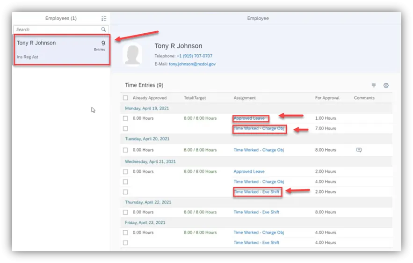Click the Wednesday, April 21, 2021 date header
The height and width of the screenshot is (263, 413).
coord(150,161)
